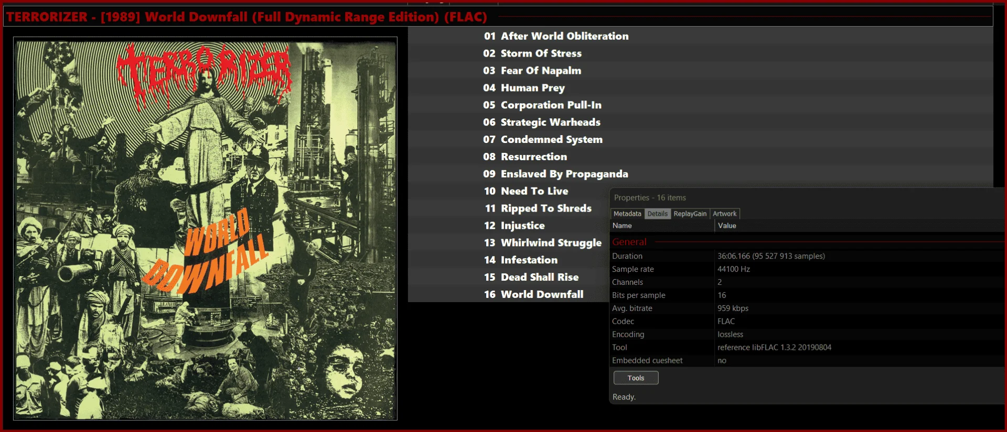The image size is (1007, 432).
Task: Click the Value column header
Action: pyautogui.click(x=860, y=226)
